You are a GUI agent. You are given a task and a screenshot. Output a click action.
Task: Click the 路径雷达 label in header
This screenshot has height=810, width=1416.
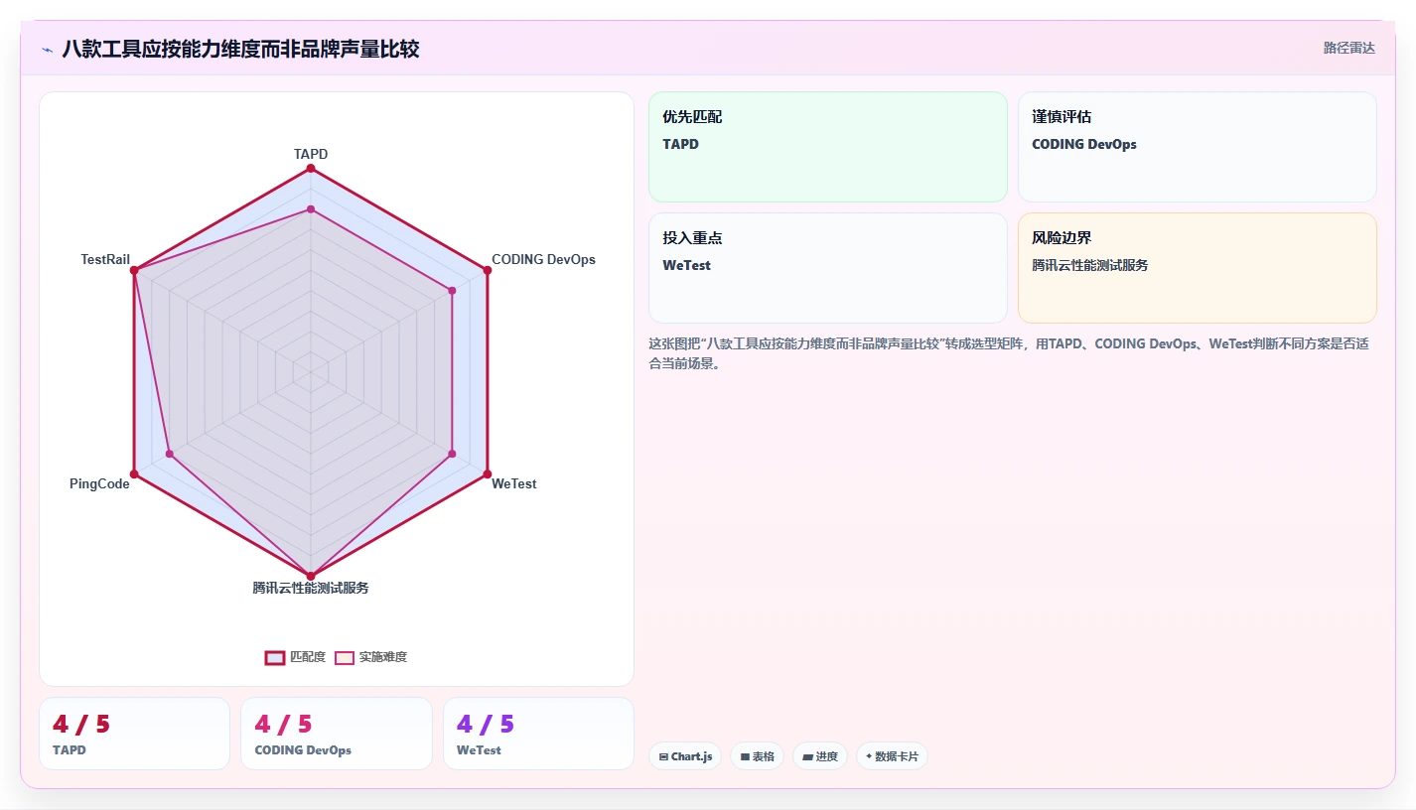1348,48
